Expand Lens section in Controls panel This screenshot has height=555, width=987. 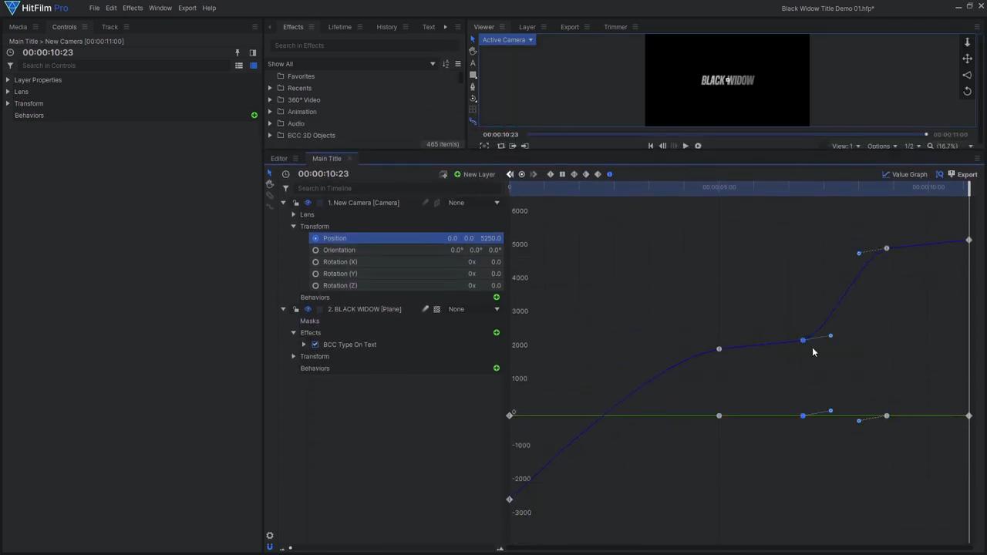8,92
